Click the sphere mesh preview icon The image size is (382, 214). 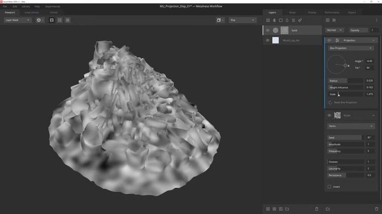(38, 20)
